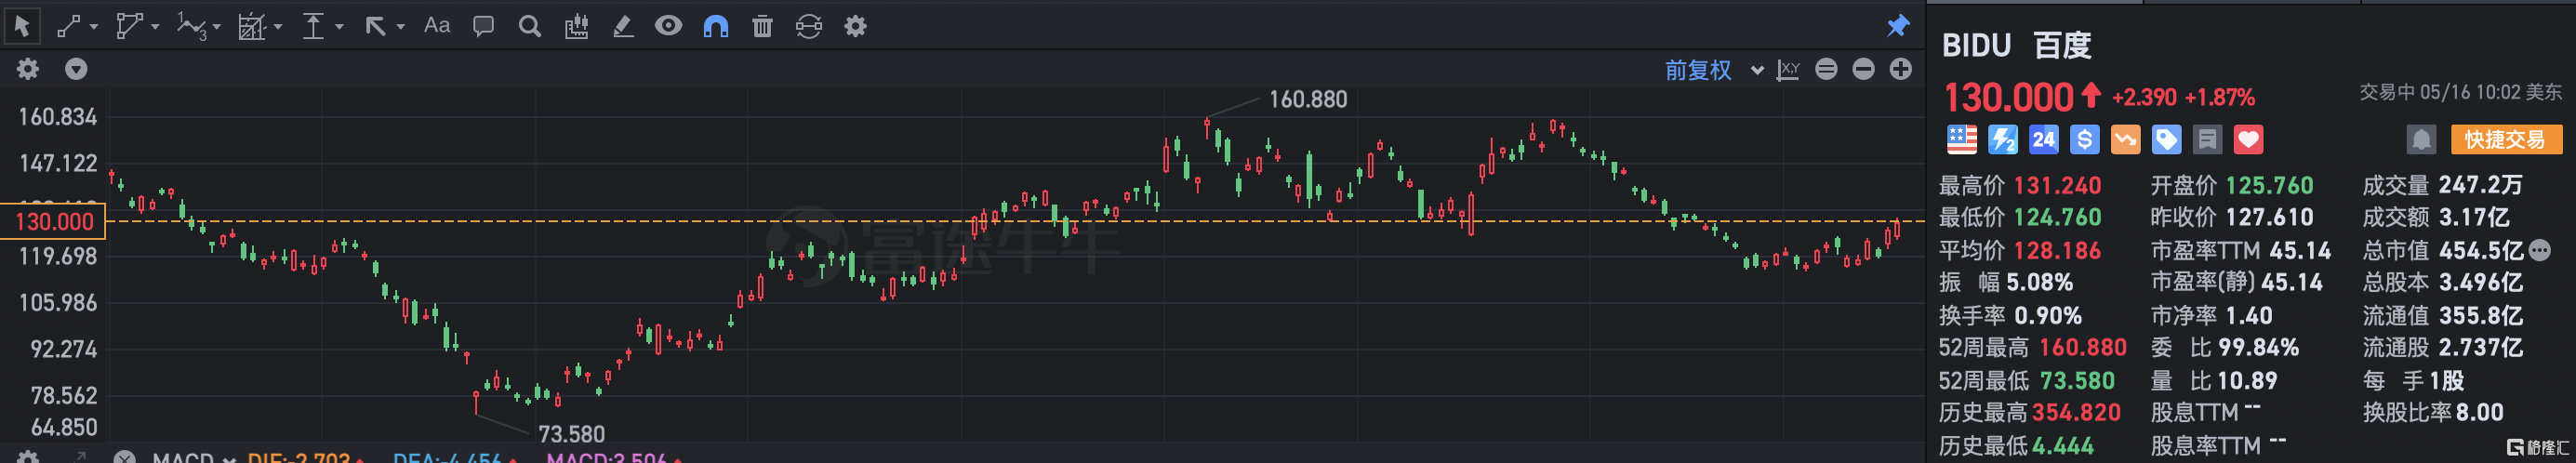Open chart settings gear below toolbar
This screenshot has width=2576, height=463.
pyautogui.click(x=28, y=69)
